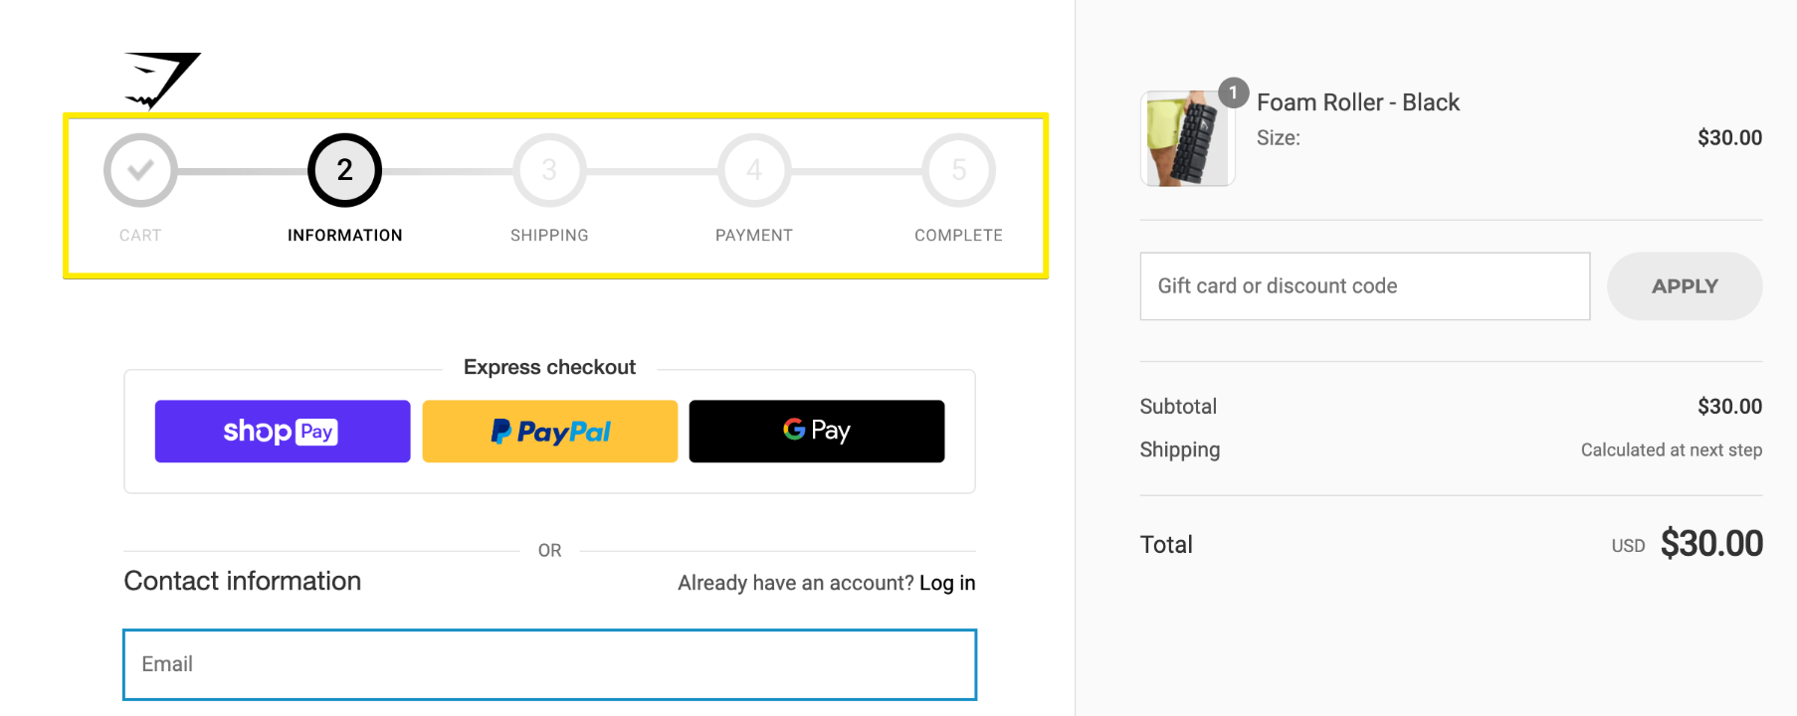
Task: Select the completed Cart checkmark step
Action: pos(139,169)
